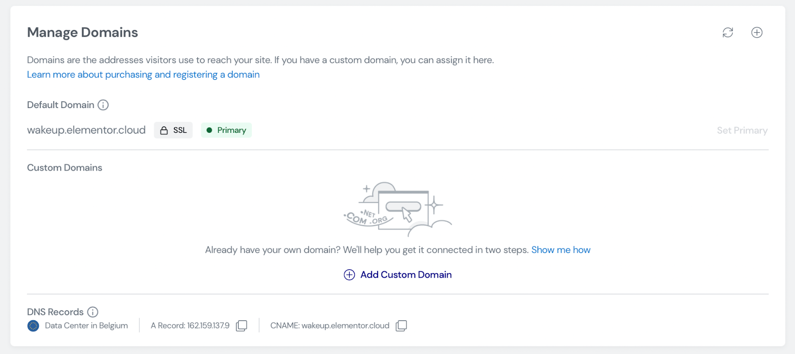This screenshot has width=795, height=354.
Task: Click the Manage Domains heading
Action: (x=82, y=32)
